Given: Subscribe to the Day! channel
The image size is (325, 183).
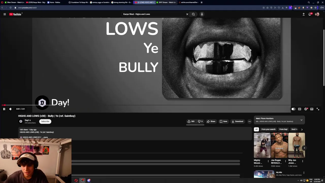Looking at the screenshot, I should [x=45, y=121].
